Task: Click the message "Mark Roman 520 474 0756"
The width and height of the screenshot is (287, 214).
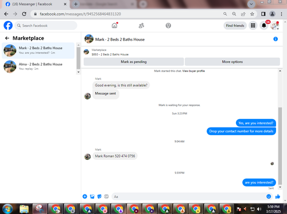Action: 115,156
